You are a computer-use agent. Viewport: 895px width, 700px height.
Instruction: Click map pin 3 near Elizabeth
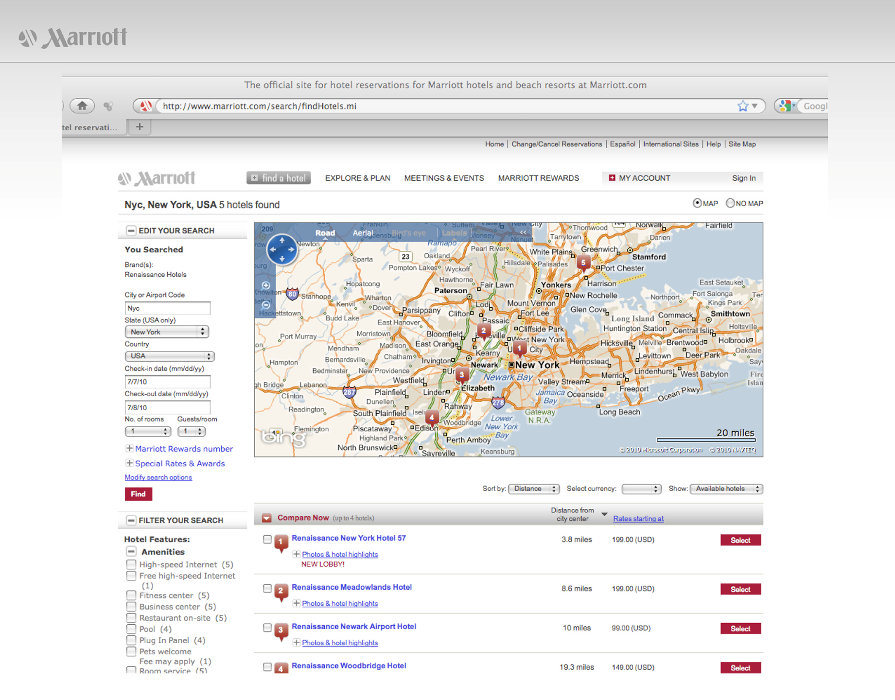coord(462,375)
